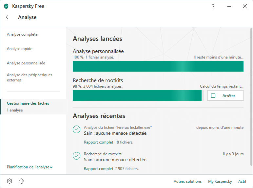Click the '2 907 fichiers.' count text
The width and height of the screenshot is (253, 188).
coord(126,169)
